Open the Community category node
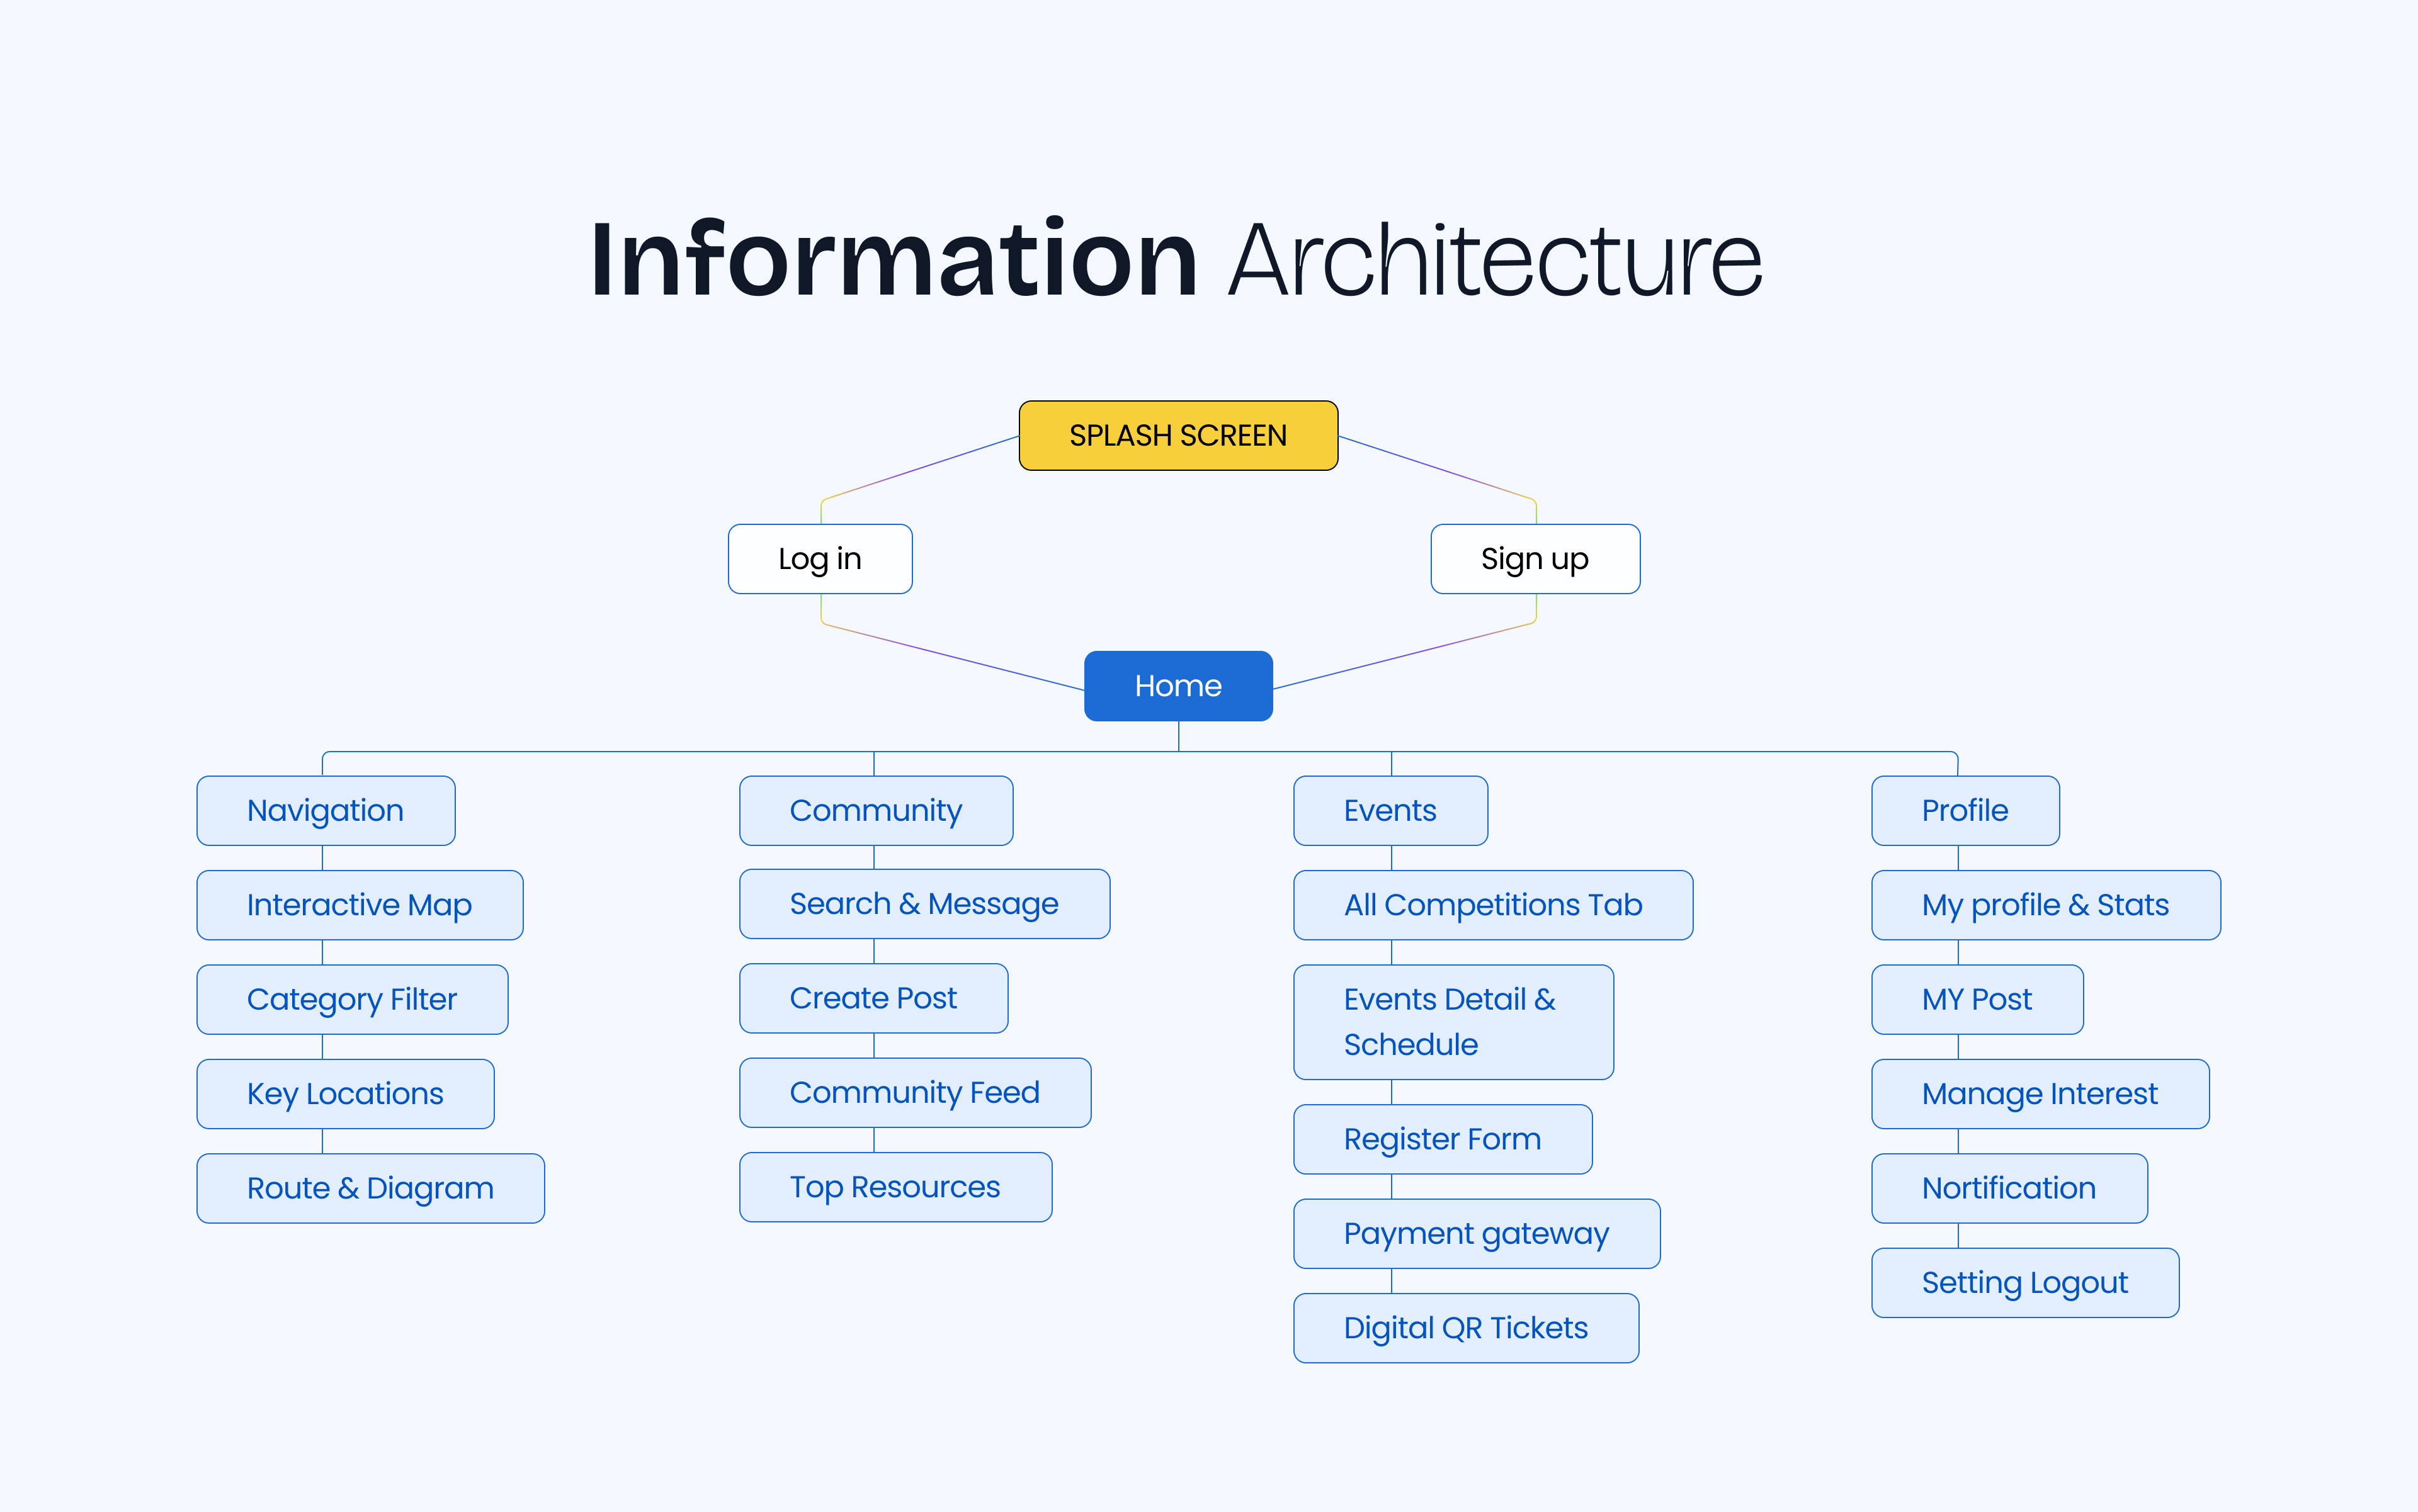Viewport: 2418px width, 1512px height. 875,811
